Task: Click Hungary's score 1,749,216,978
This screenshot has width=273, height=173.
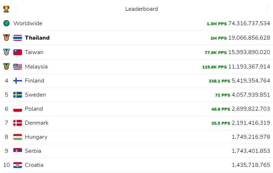Action: pos(251,137)
